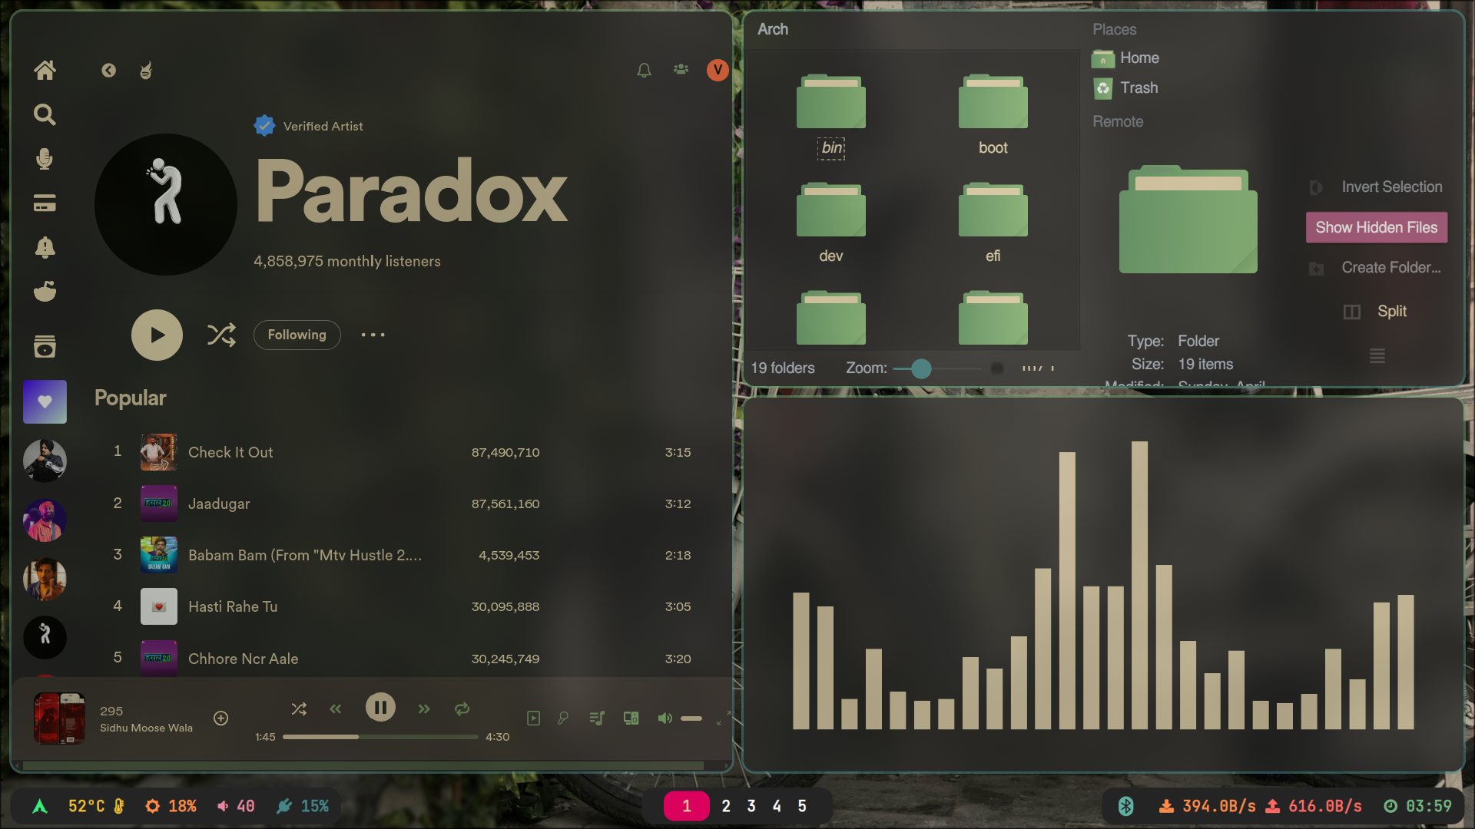
Task: Mute with the speaker volume icon
Action: click(665, 718)
